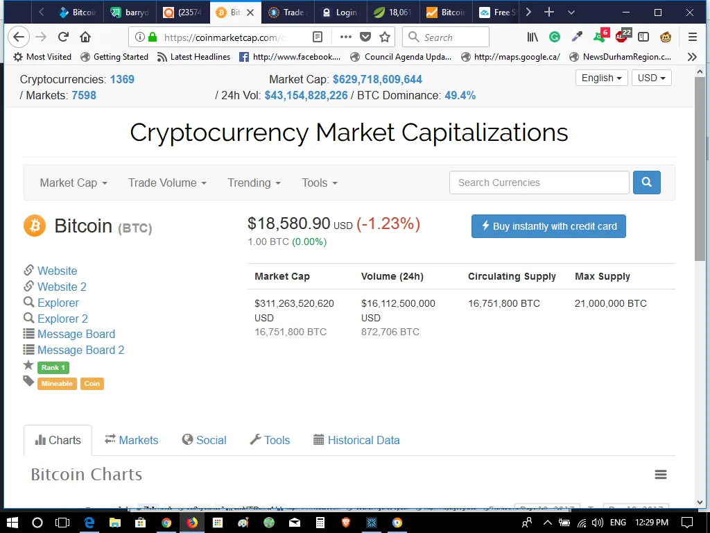Focus the browser Search box

point(446,37)
